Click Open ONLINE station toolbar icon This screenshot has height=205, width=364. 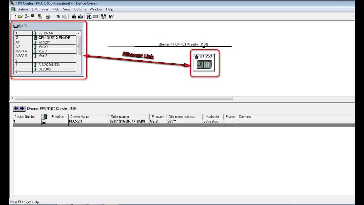coord(27,17)
